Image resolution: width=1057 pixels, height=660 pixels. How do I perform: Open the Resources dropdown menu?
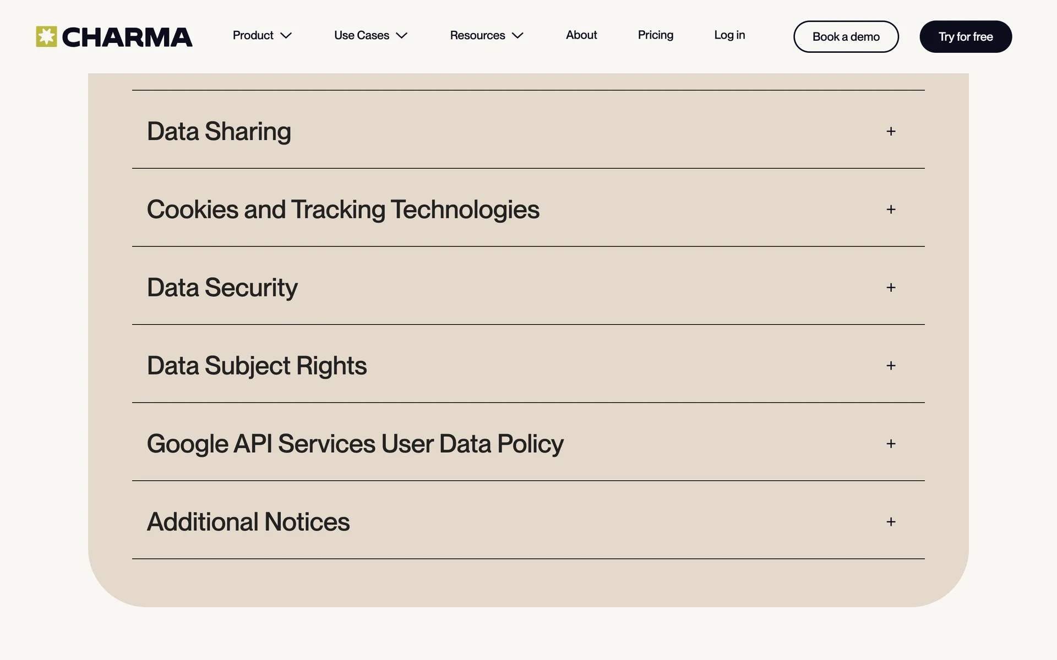(x=477, y=35)
